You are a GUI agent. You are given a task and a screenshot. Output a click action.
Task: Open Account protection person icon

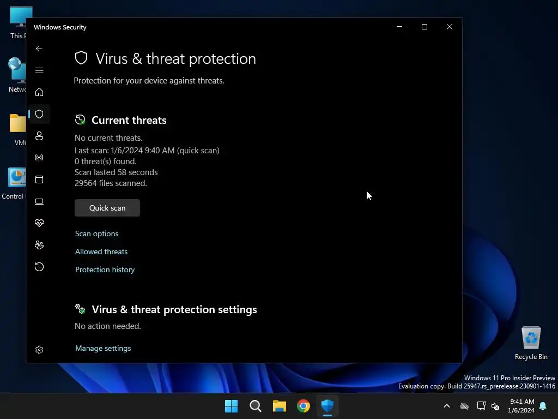(x=39, y=136)
